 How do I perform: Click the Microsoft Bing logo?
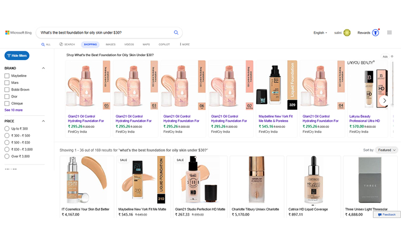point(18,33)
